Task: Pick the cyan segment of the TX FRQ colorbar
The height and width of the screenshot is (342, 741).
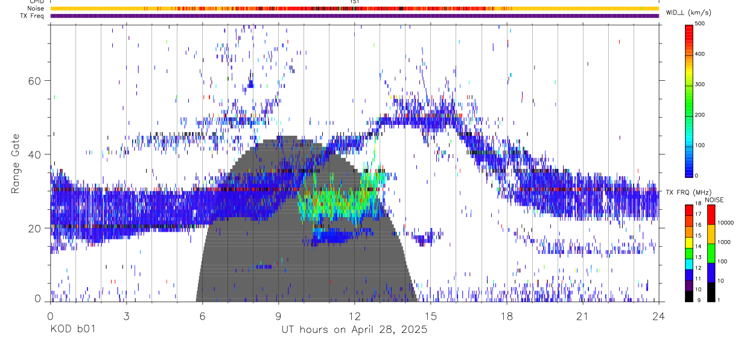Action: tap(689, 264)
